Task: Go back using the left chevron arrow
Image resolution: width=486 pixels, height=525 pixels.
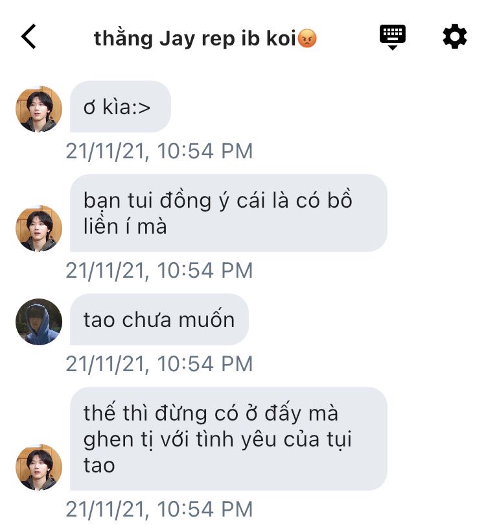Action: [29, 36]
